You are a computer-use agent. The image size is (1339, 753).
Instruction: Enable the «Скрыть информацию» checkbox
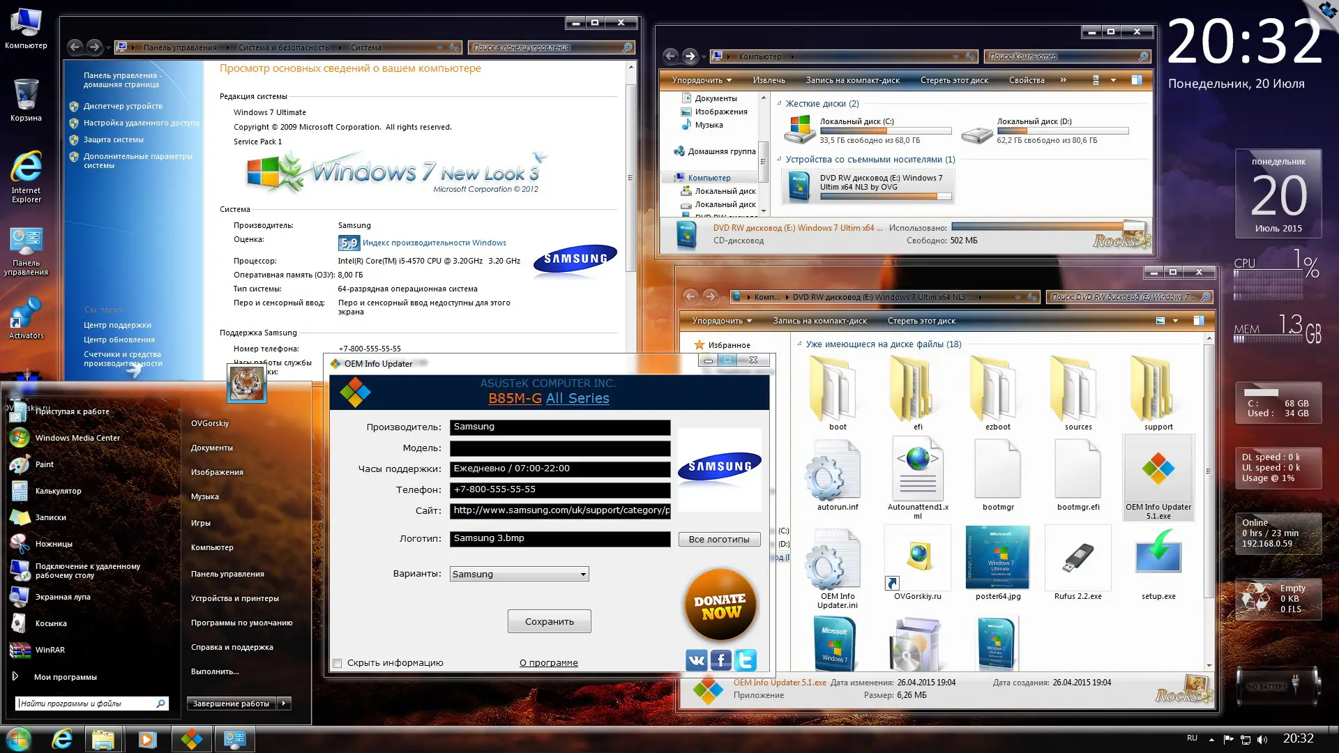[338, 663]
